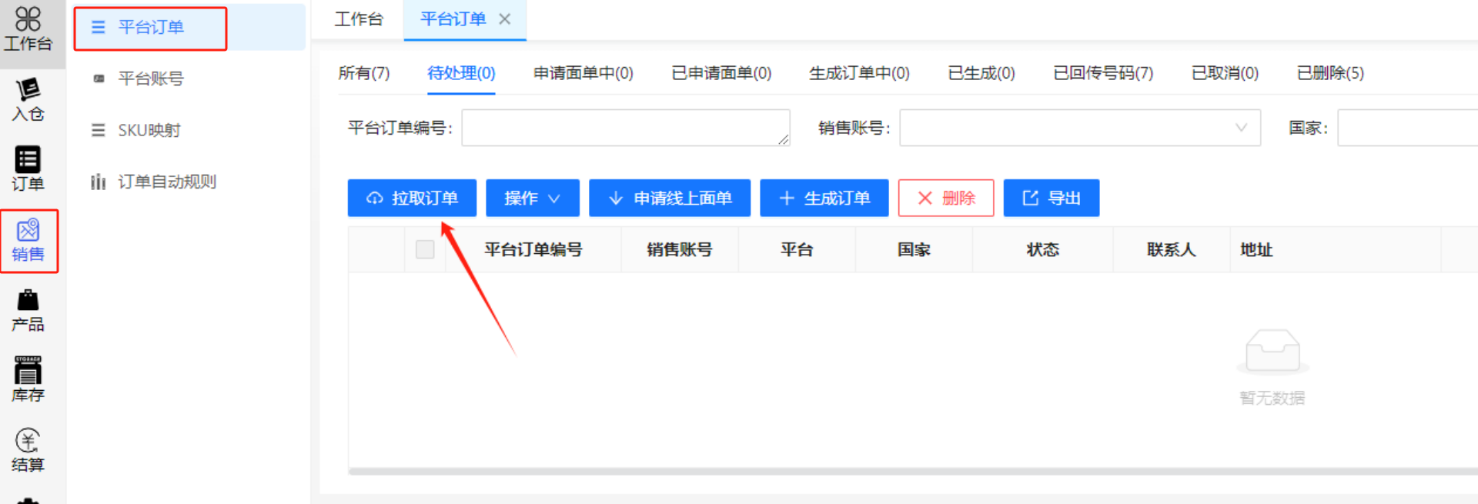Open the 结算 settlement yen icon
The width and height of the screenshot is (1478, 504).
coord(28,450)
